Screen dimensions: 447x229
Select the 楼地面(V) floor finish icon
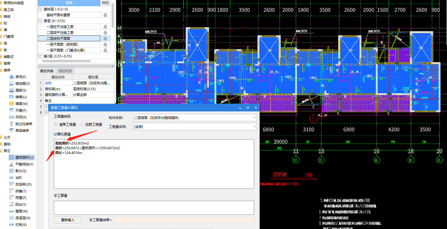tap(11, 83)
